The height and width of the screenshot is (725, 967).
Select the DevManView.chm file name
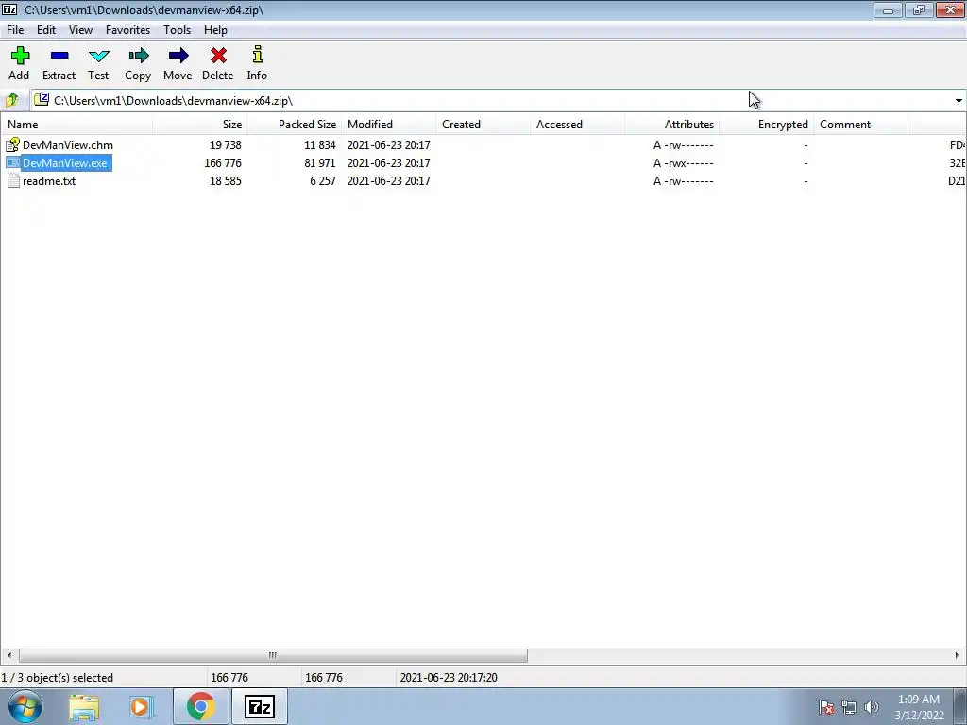[x=68, y=144]
